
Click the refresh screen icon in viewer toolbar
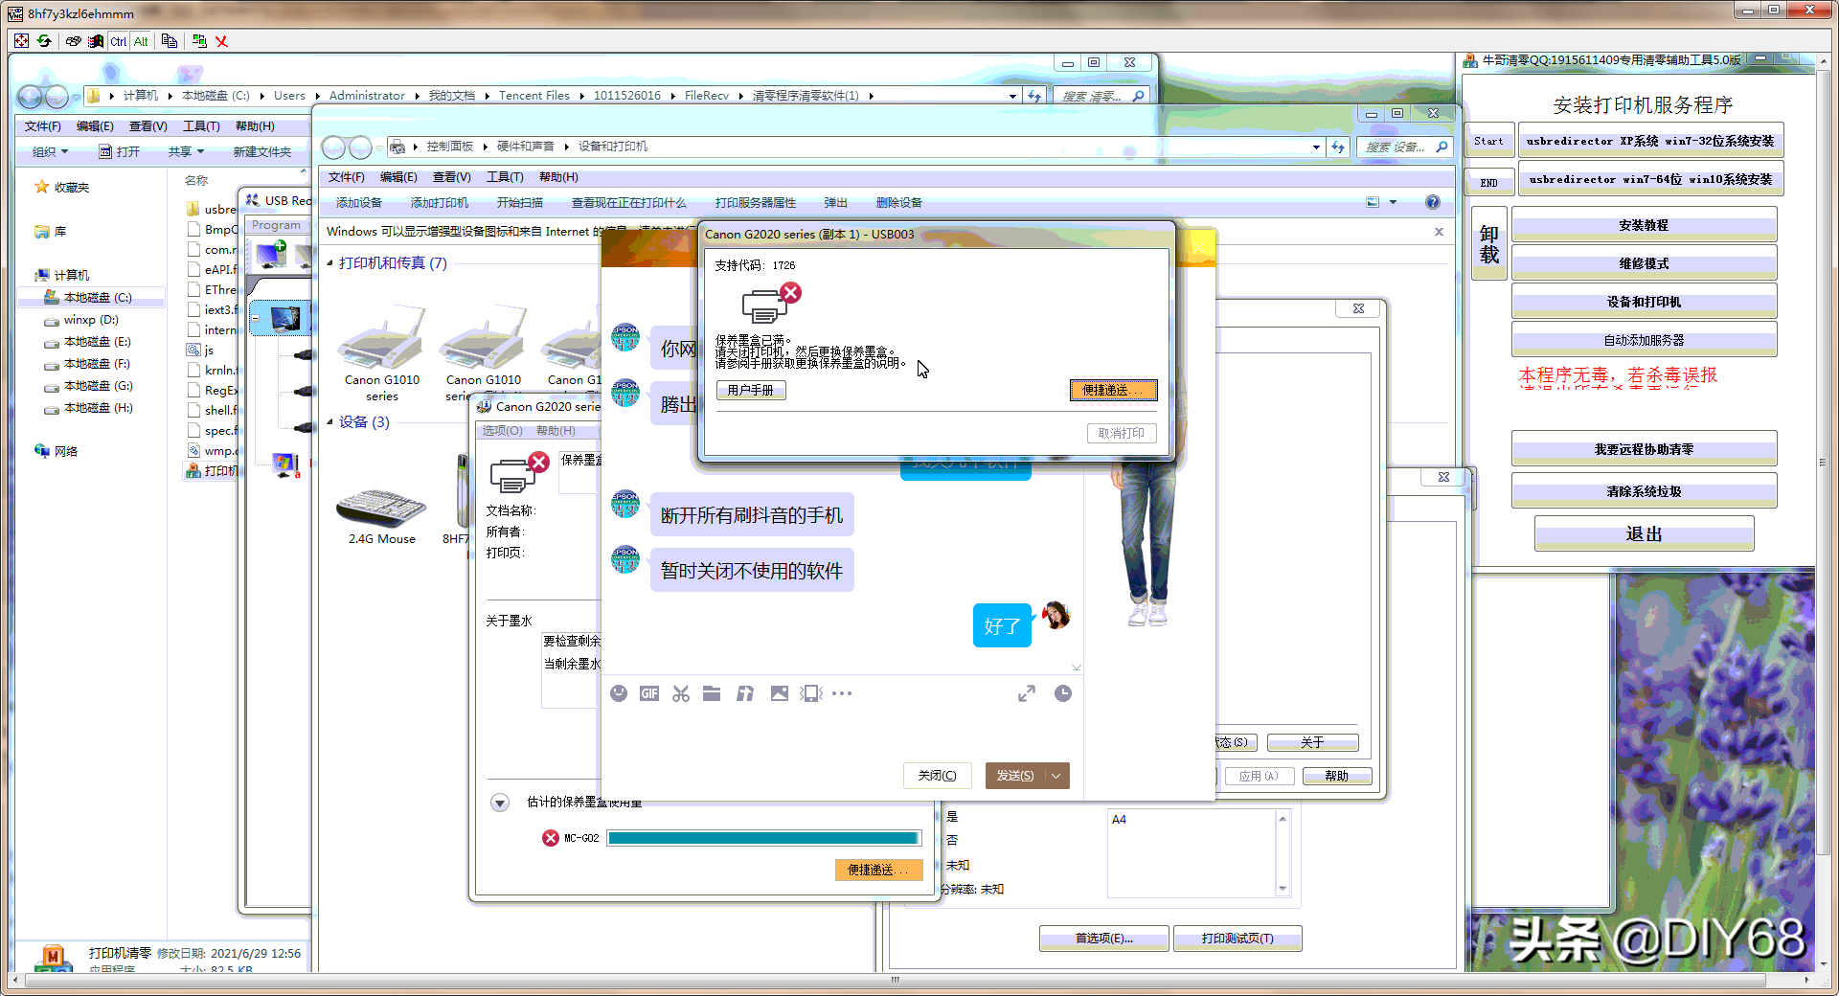44,41
